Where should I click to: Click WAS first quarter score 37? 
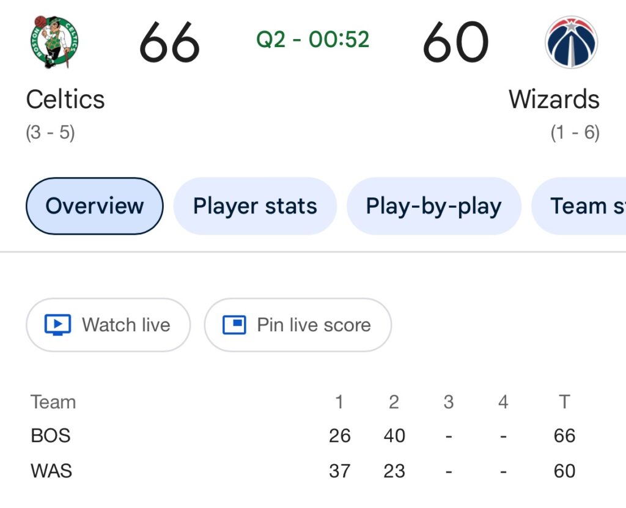click(339, 471)
